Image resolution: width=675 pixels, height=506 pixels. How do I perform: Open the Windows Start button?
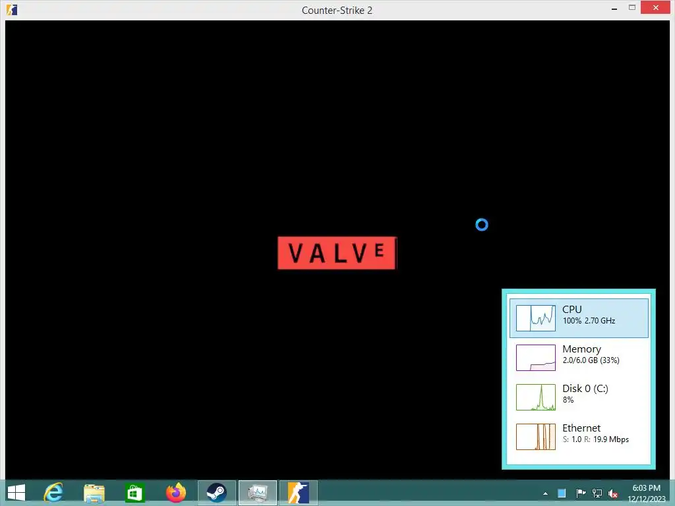[16, 493]
